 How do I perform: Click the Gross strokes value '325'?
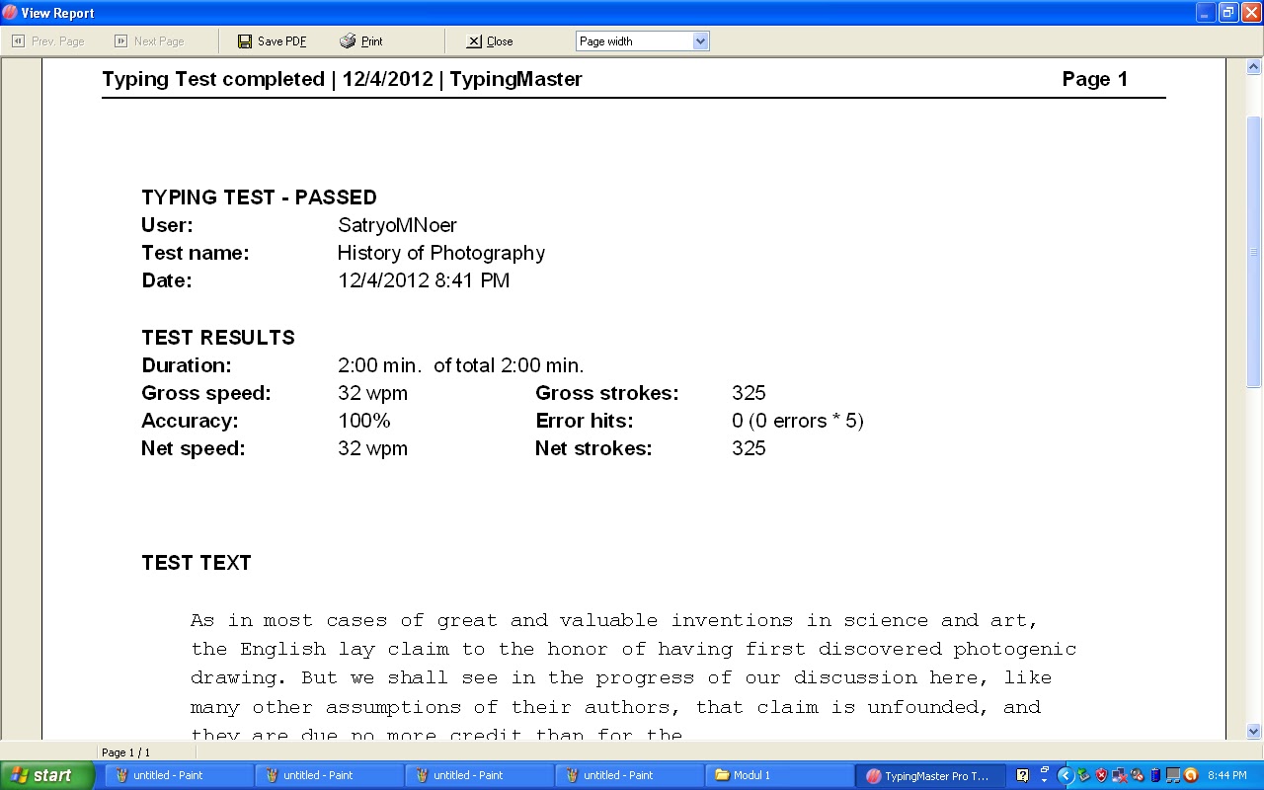pyautogui.click(x=750, y=393)
